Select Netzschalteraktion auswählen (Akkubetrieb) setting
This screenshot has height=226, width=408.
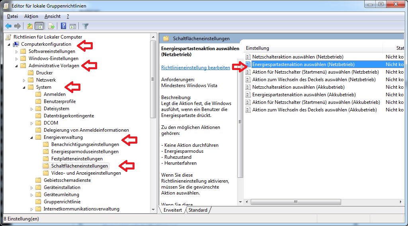coord(298,87)
